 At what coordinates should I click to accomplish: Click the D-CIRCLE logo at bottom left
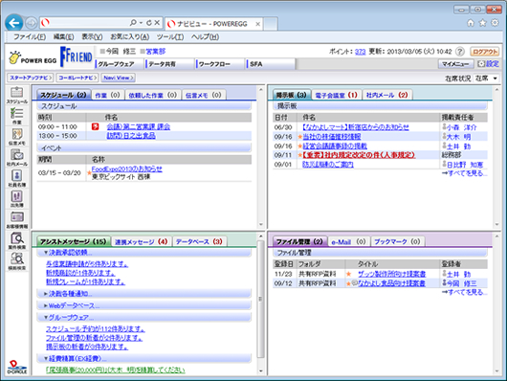(x=17, y=368)
